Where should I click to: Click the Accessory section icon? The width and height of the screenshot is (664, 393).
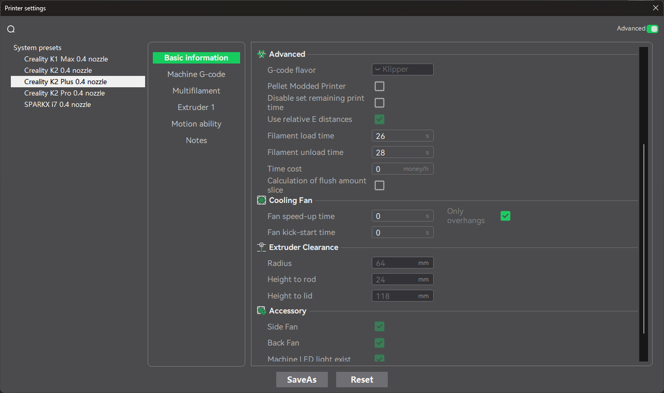pos(261,311)
